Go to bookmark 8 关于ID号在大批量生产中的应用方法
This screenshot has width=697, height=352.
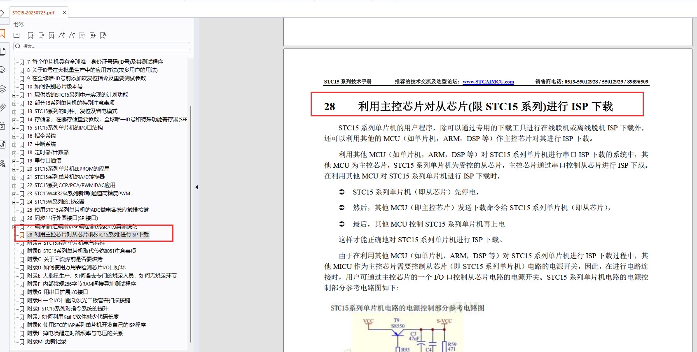point(92,70)
